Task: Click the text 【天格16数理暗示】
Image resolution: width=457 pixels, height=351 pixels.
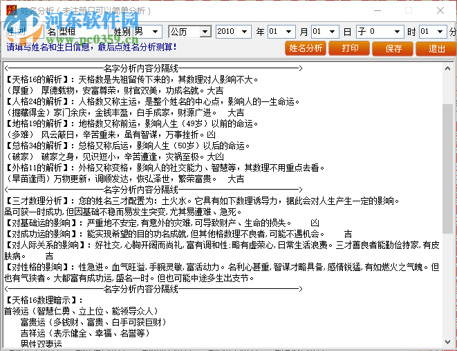Action: click(x=41, y=300)
